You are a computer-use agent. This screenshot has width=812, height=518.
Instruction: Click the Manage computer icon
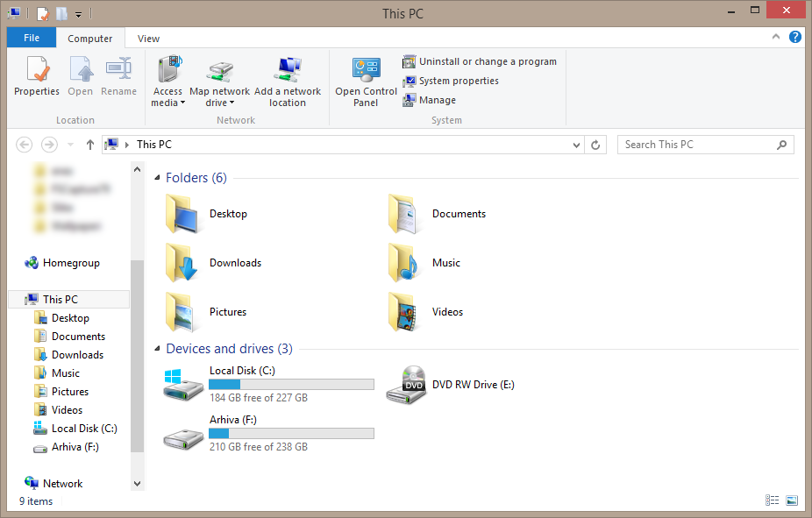coord(410,100)
